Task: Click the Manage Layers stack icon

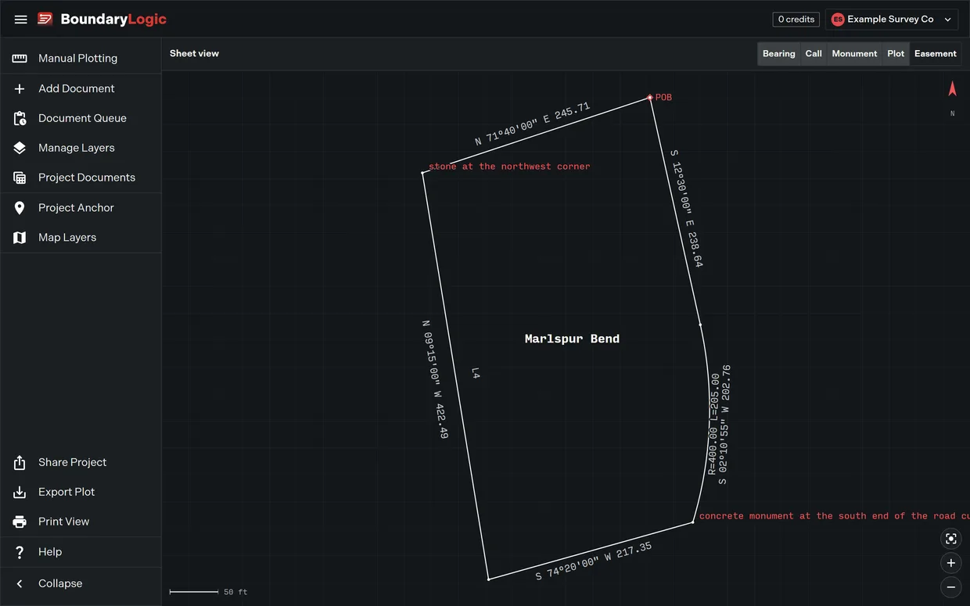Action: (20, 149)
